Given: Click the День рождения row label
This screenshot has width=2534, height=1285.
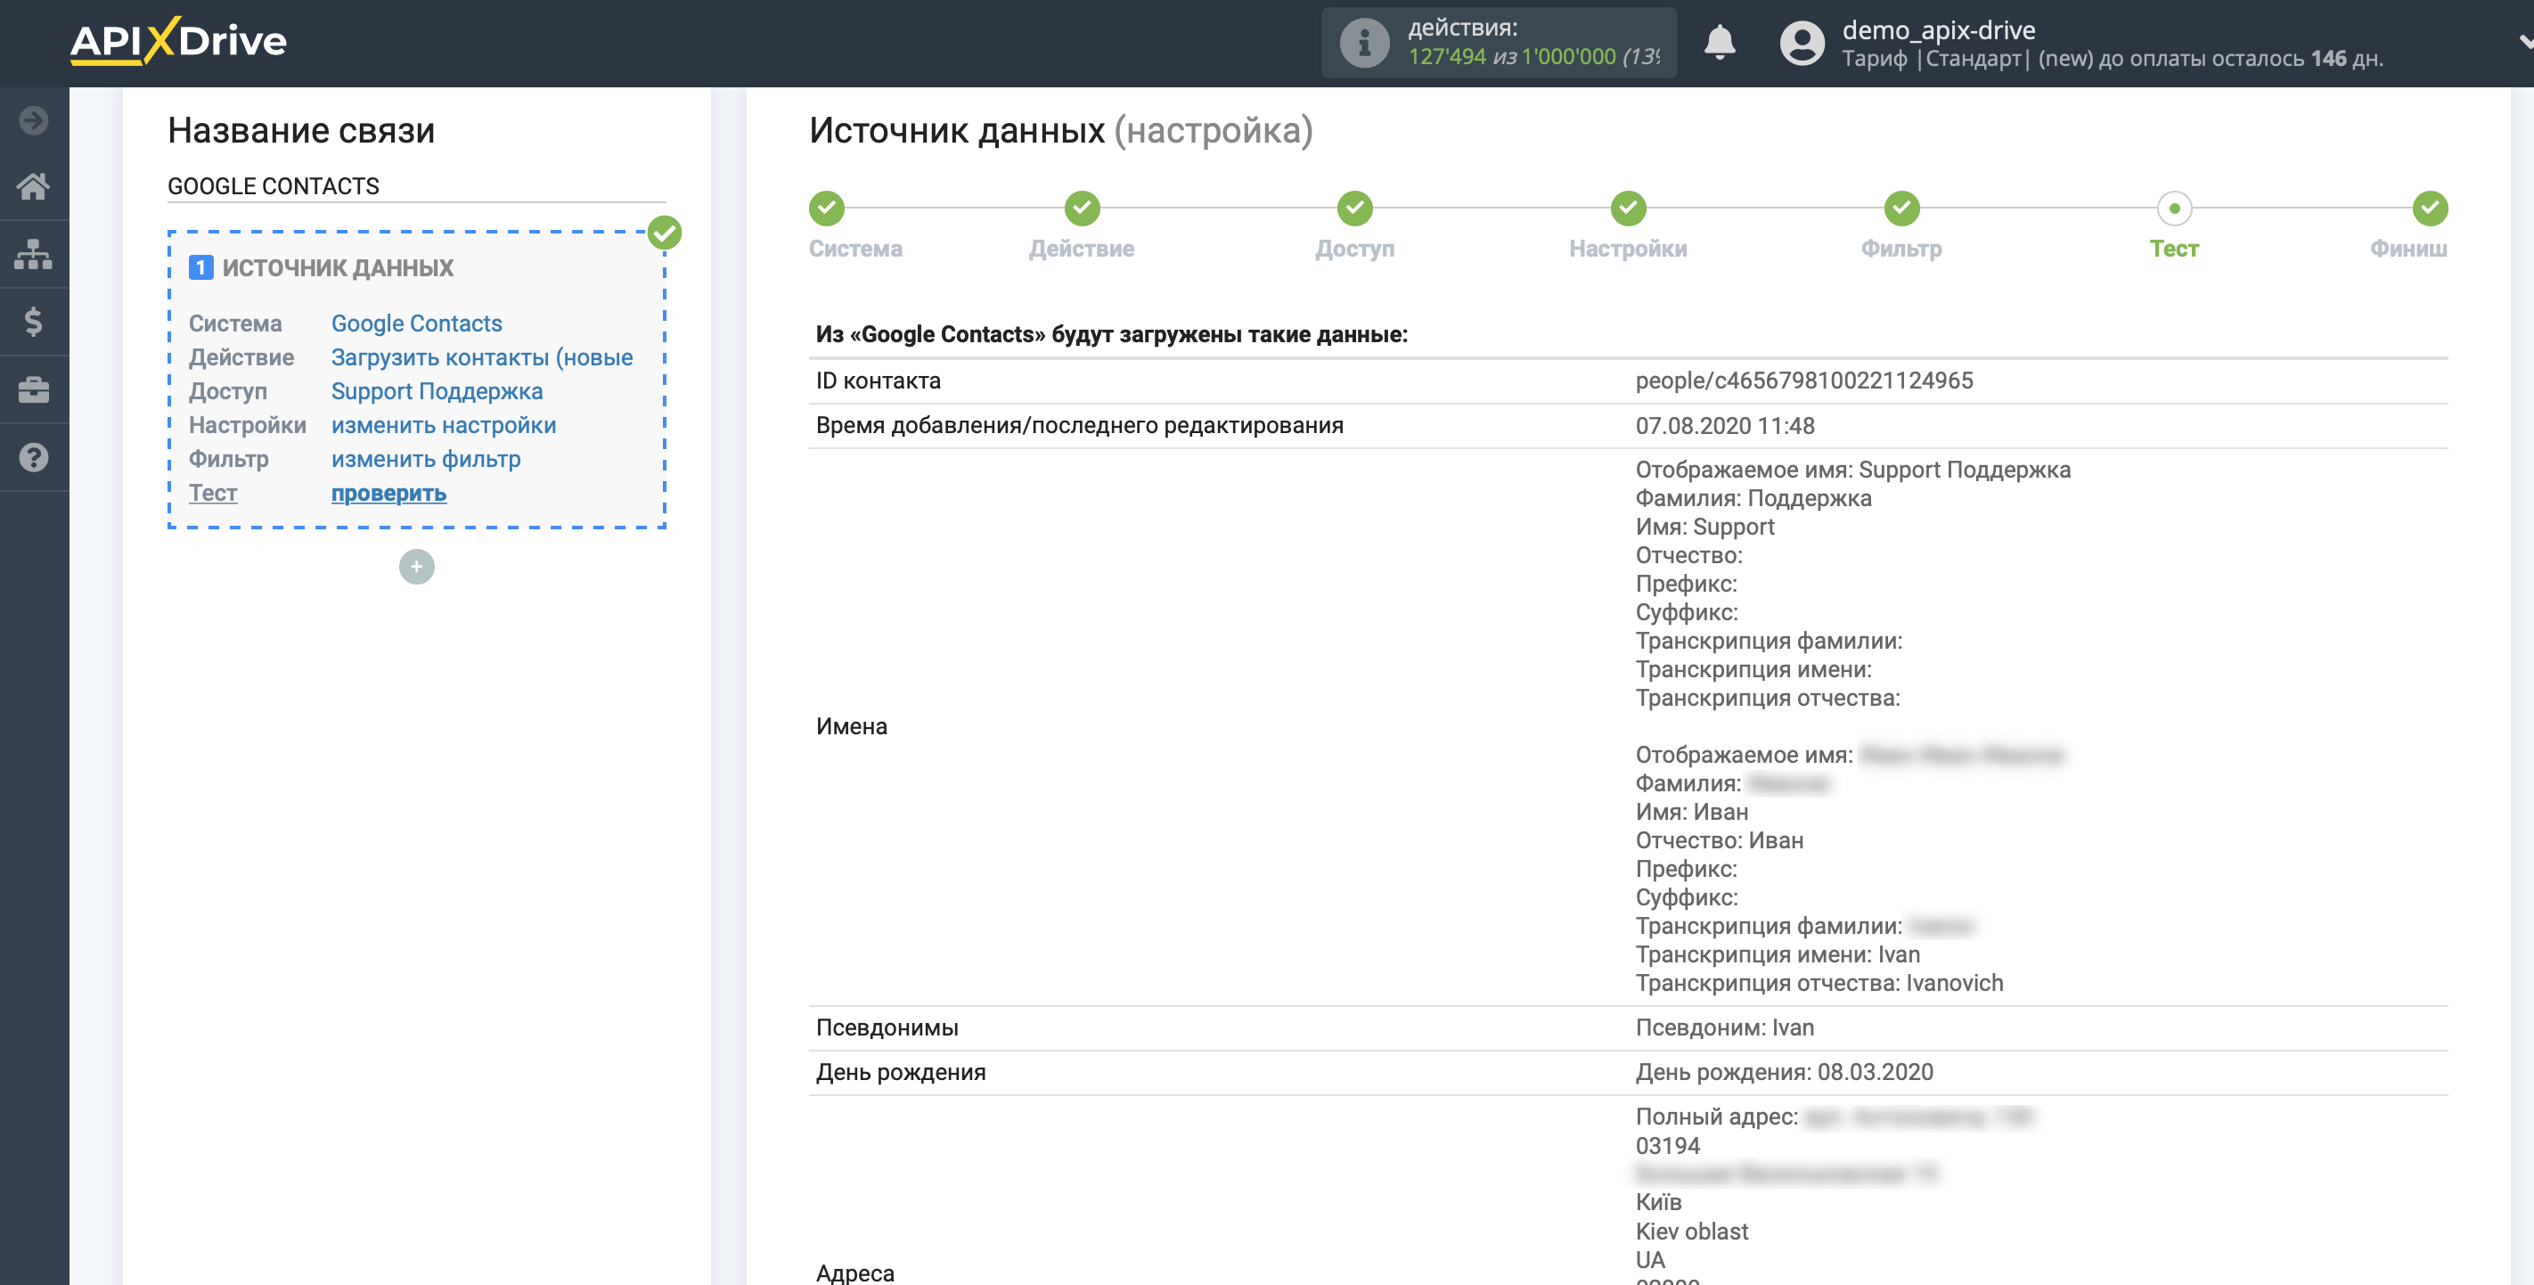Looking at the screenshot, I should point(900,1073).
